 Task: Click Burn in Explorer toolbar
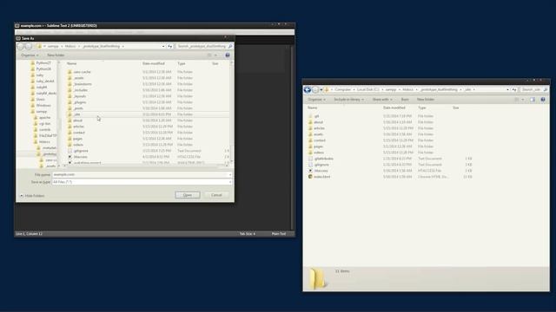tap(405, 100)
